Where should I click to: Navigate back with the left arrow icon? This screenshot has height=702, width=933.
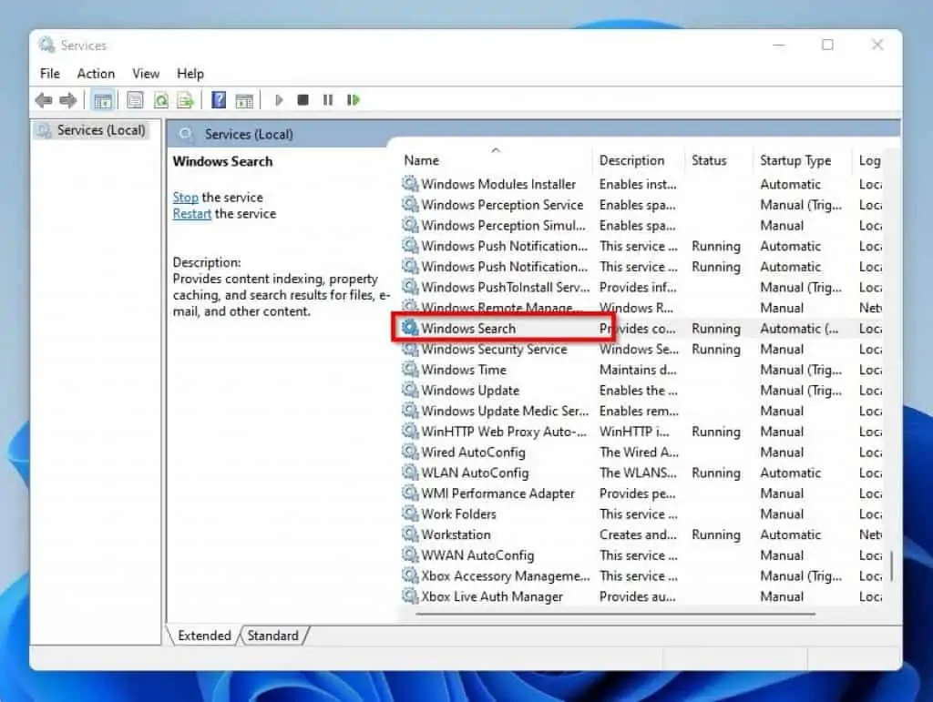[x=44, y=100]
